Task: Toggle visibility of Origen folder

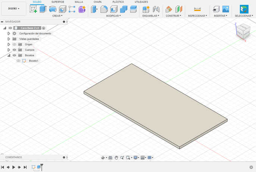Action: pyautogui.click(x=14, y=44)
